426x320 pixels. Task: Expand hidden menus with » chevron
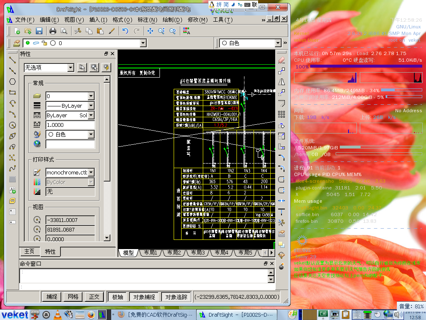(263, 20)
